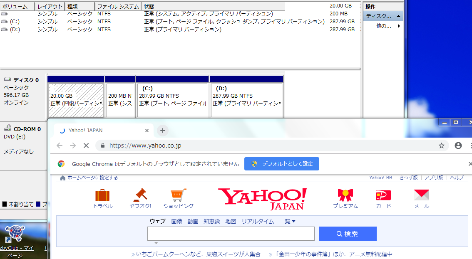Image resolution: width=472 pixels, height=259 pixels.
Task: Open the ヘルプ link
Action: [457, 178]
